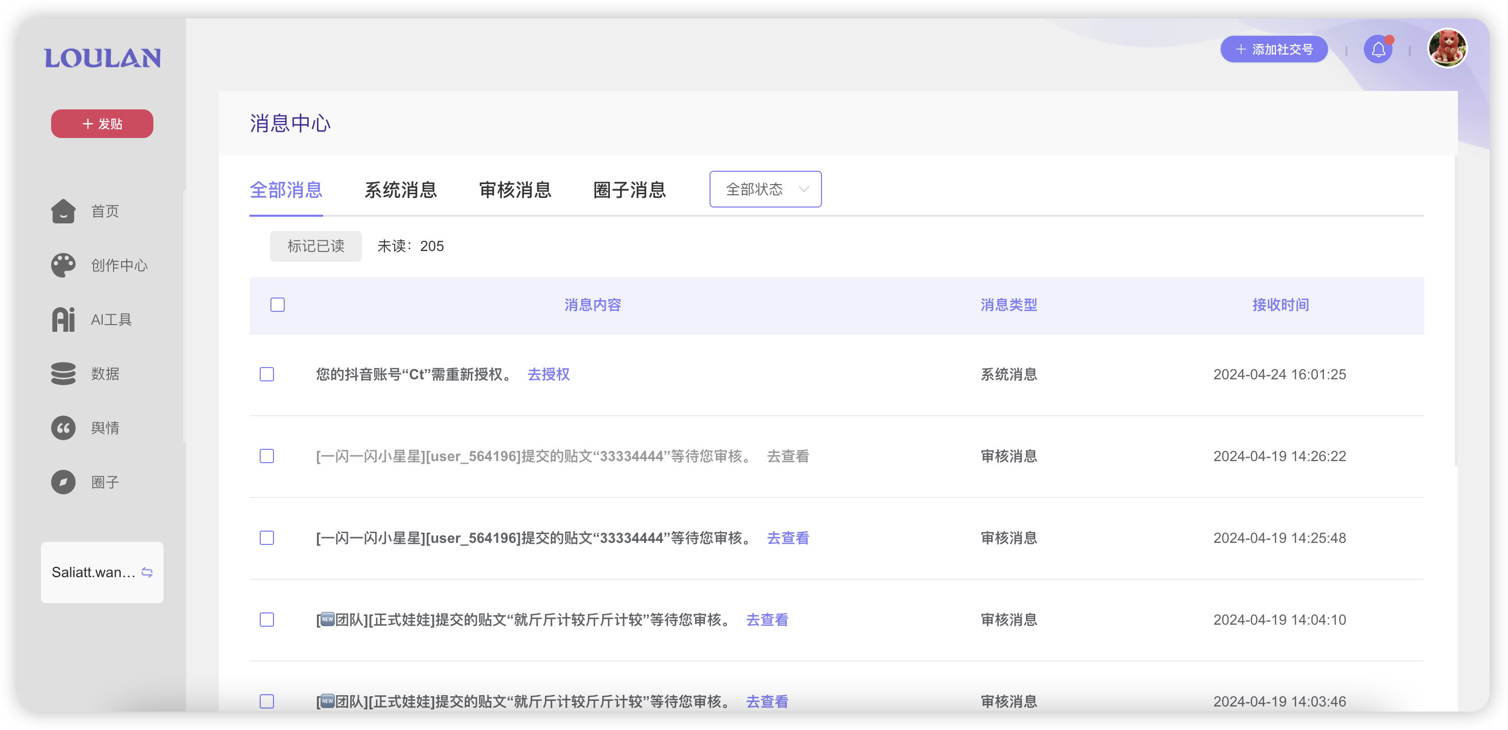Click the 未读：205 unread count

point(410,246)
